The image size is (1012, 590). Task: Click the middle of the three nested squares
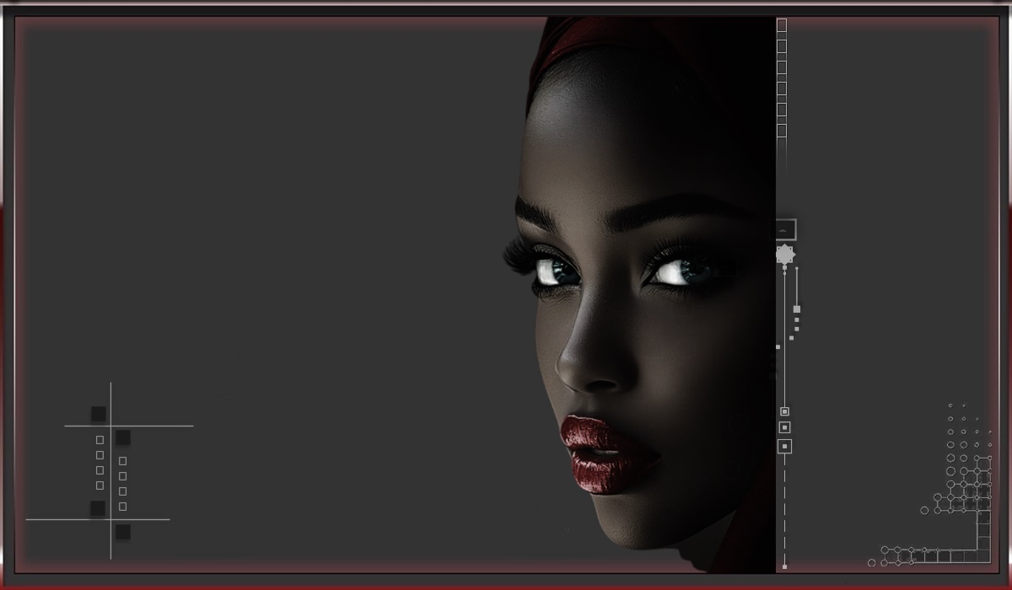pyautogui.click(x=784, y=427)
